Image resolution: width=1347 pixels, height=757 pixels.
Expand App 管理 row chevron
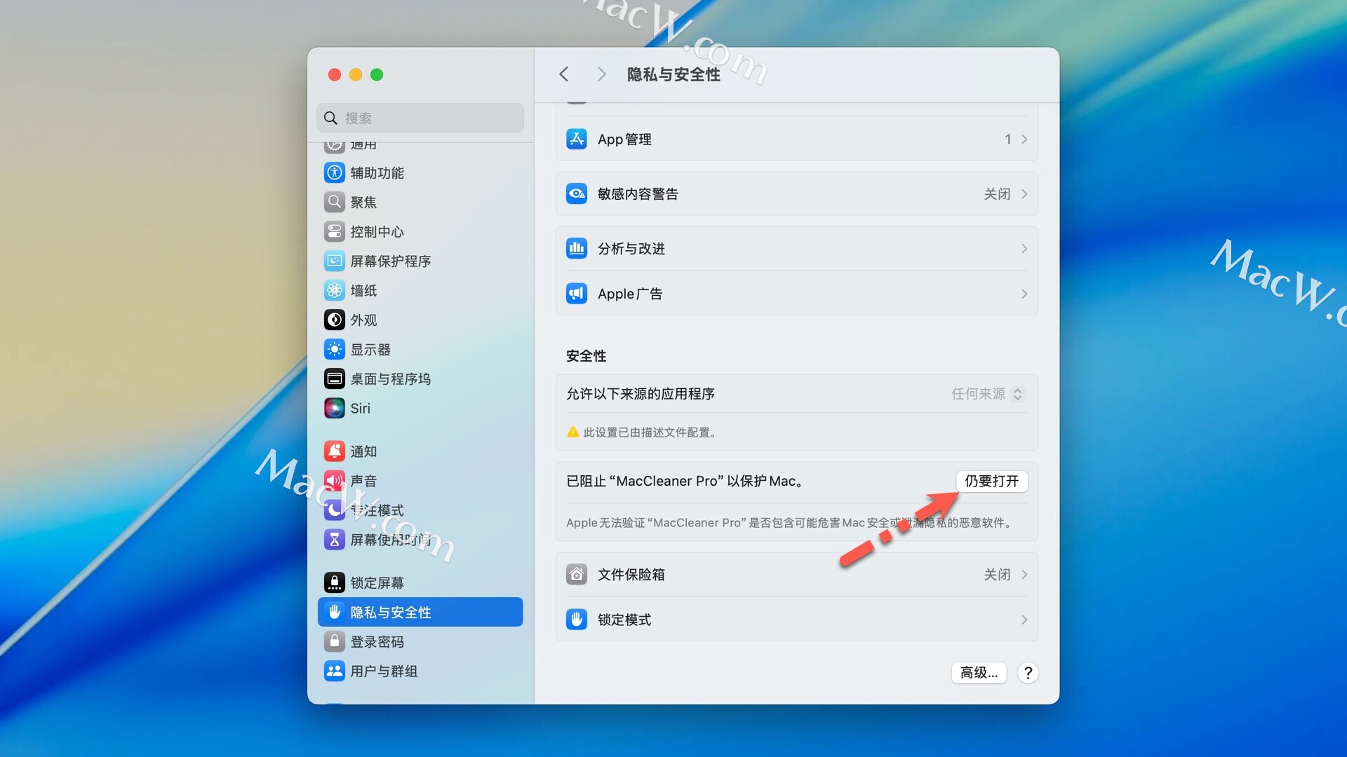[1024, 139]
